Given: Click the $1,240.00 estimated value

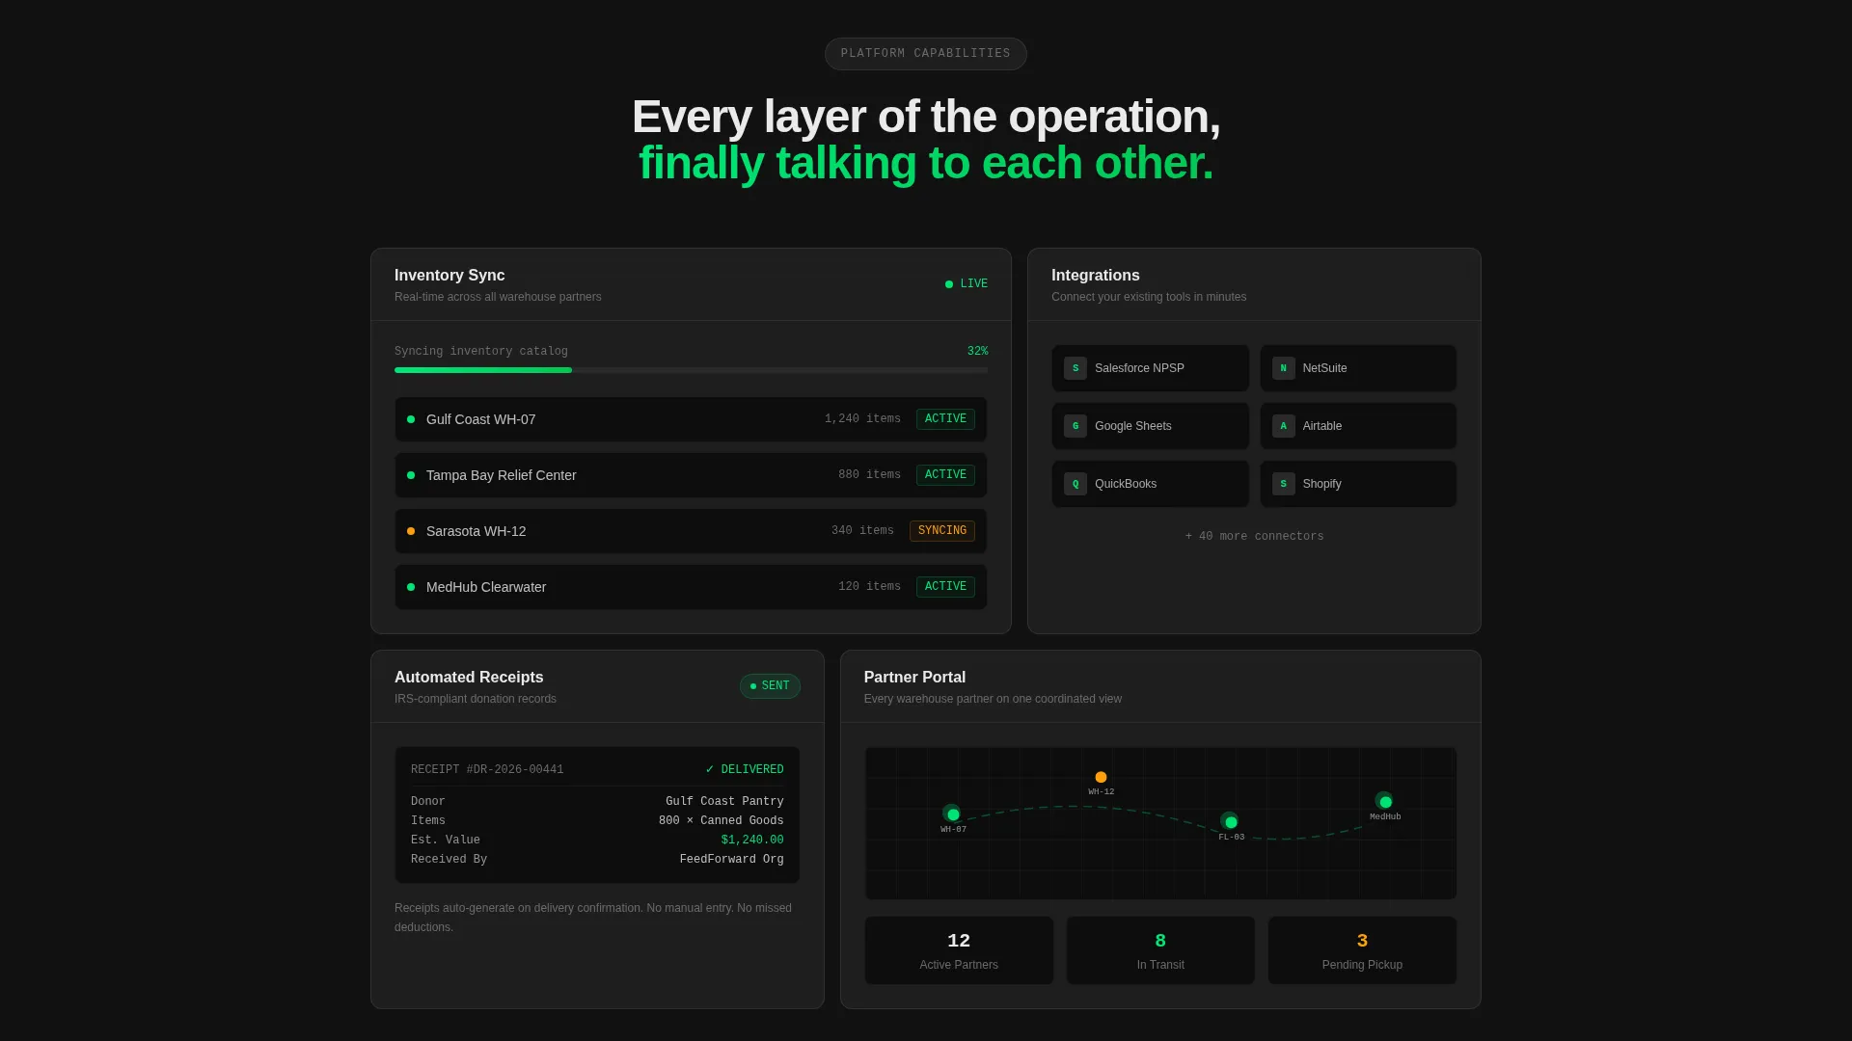Looking at the screenshot, I should [752, 841].
